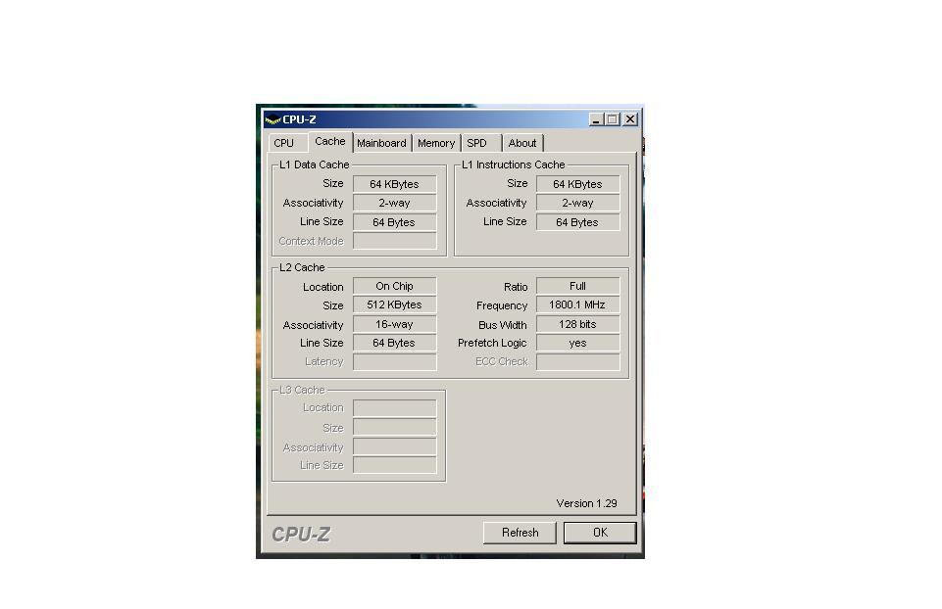Click the Ratio label
Screen dimensions: 942x609
pyautogui.click(x=516, y=288)
